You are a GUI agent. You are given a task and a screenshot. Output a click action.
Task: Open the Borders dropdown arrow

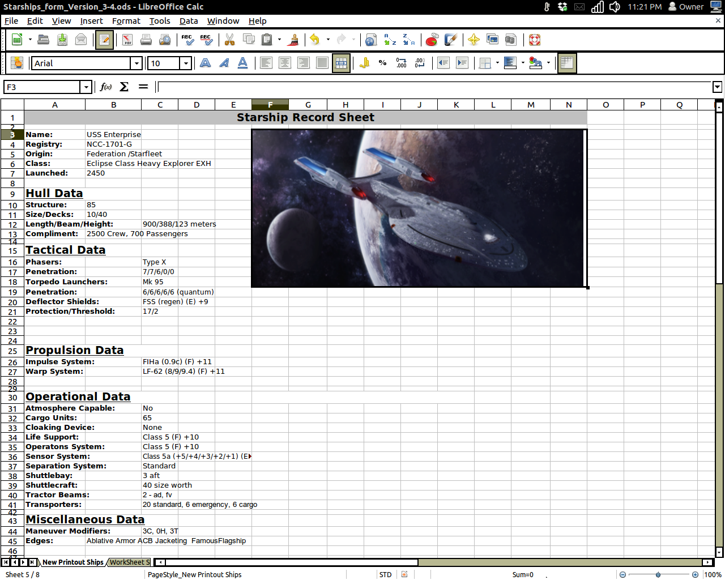pyautogui.click(x=497, y=63)
